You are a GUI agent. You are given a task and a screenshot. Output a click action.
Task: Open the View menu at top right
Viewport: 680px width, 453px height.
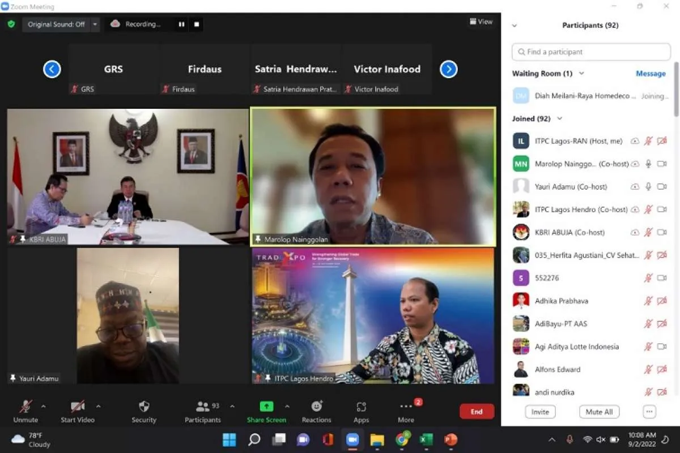pyautogui.click(x=481, y=22)
